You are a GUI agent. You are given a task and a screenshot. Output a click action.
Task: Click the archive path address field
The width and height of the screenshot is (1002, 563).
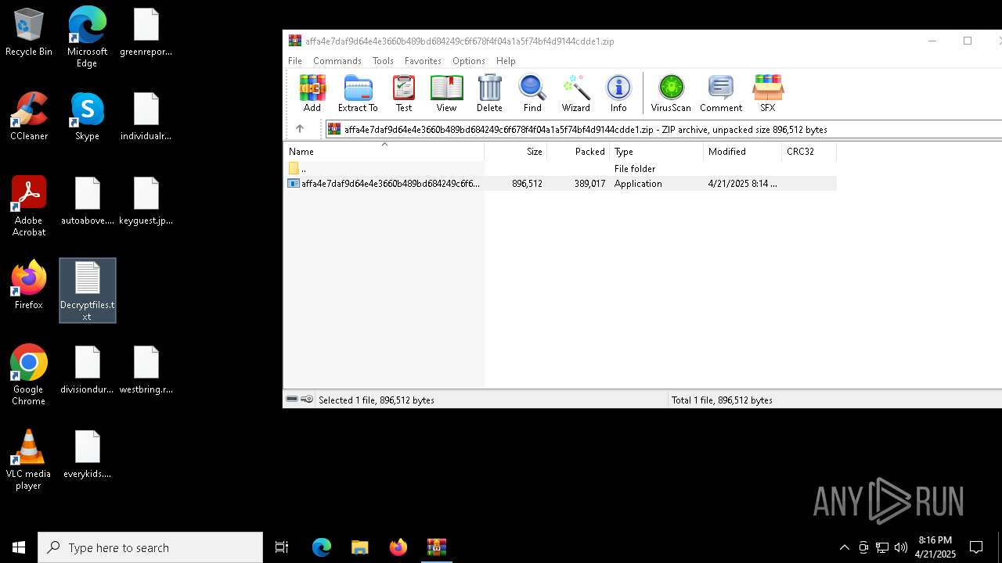[x=663, y=129]
